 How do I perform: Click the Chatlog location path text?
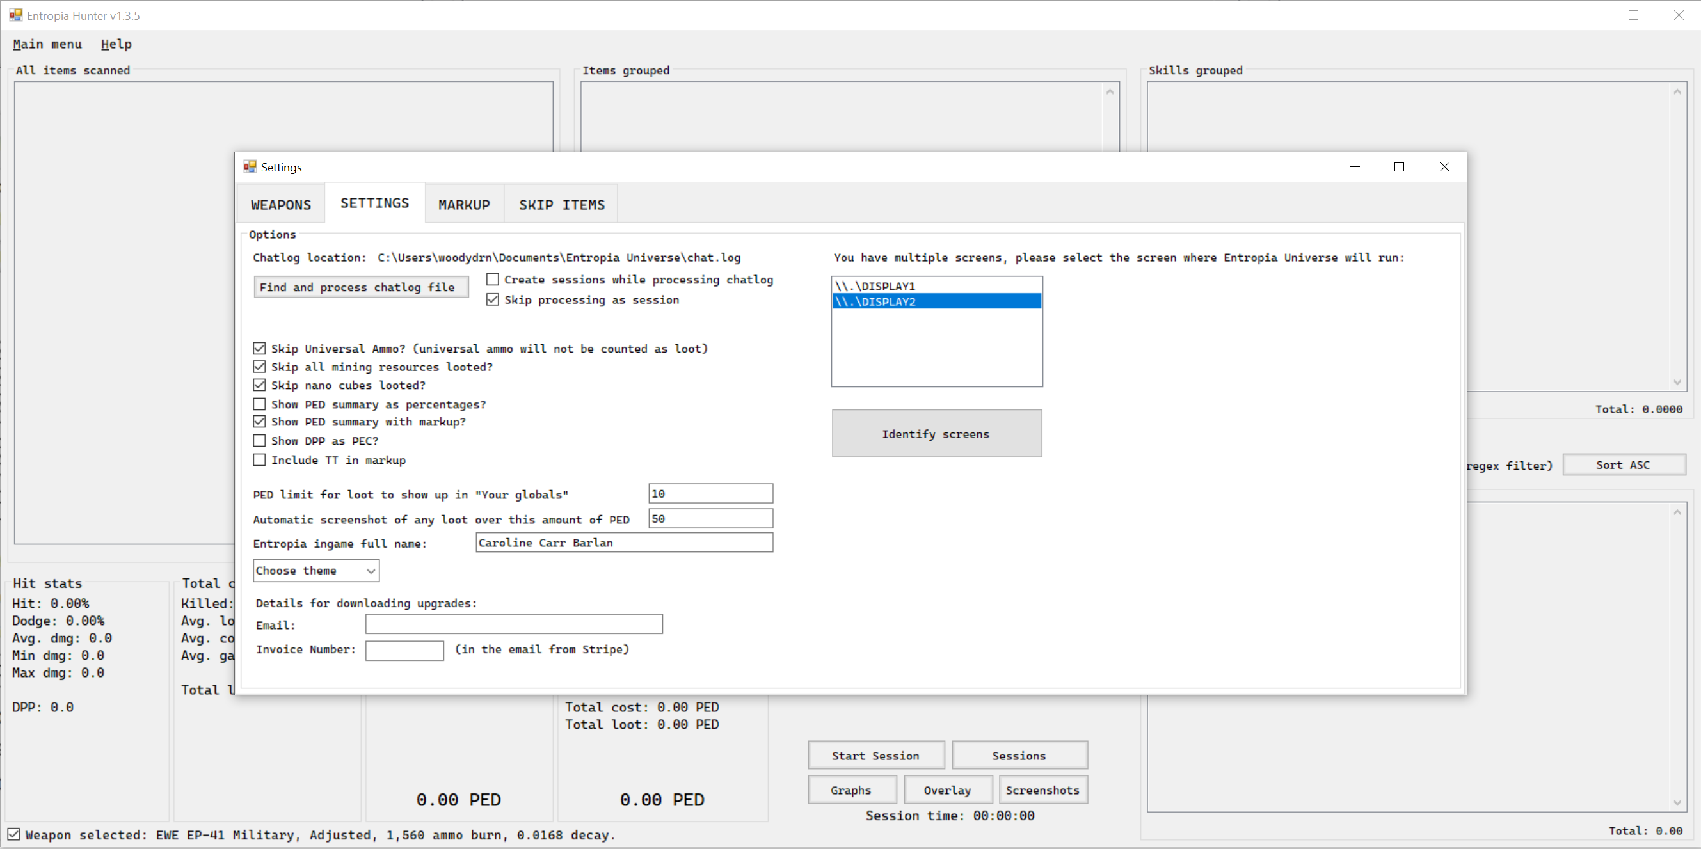click(x=559, y=257)
